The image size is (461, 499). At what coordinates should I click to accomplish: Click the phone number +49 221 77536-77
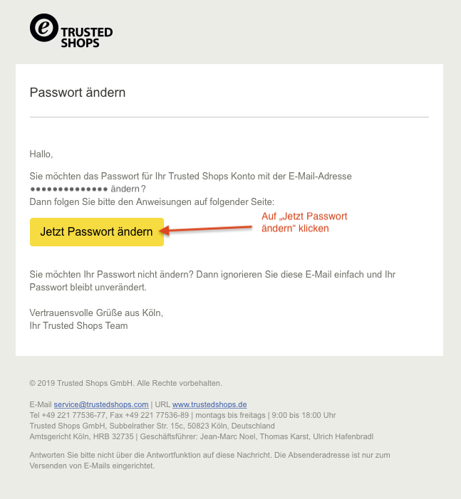pos(73,415)
